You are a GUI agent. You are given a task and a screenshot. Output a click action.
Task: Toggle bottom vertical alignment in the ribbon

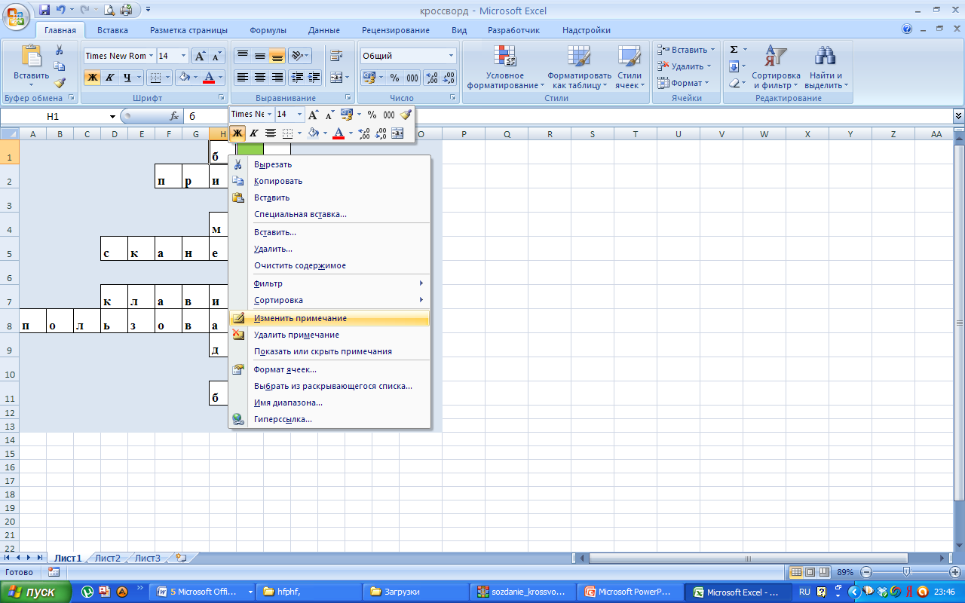(x=277, y=56)
